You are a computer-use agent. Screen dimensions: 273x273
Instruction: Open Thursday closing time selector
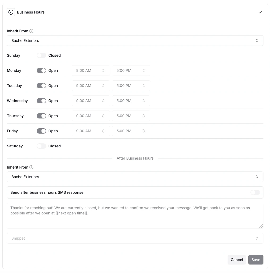[131, 116]
